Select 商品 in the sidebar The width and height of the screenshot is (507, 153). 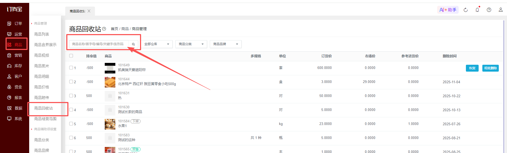tap(15, 45)
